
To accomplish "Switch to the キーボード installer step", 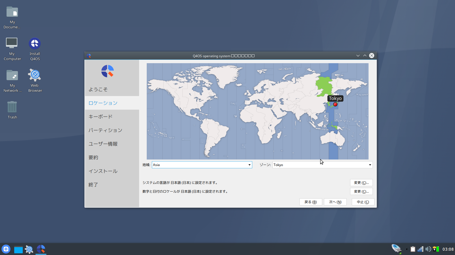I will pyautogui.click(x=100, y=116).
